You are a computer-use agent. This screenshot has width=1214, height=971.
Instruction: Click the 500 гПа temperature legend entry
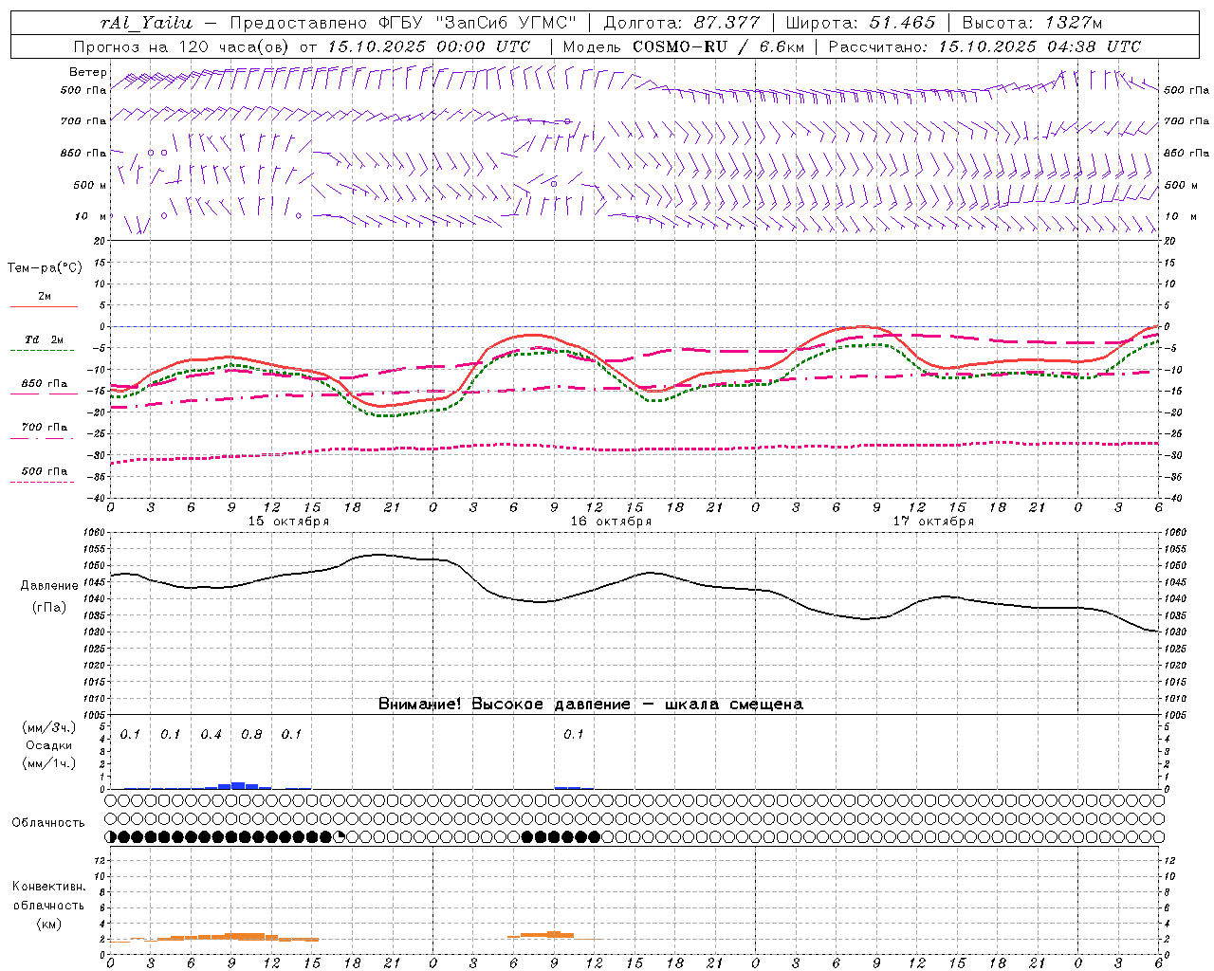44,471
